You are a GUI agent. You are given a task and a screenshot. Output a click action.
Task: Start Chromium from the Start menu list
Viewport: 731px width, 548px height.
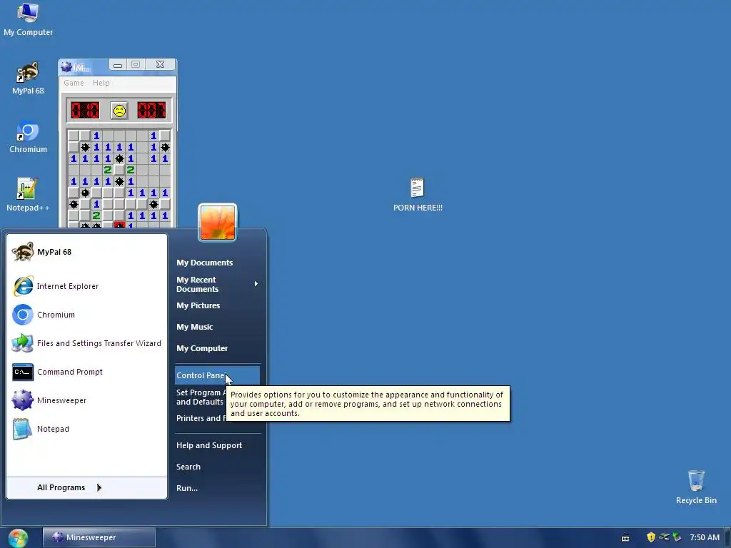pos(86,315)
